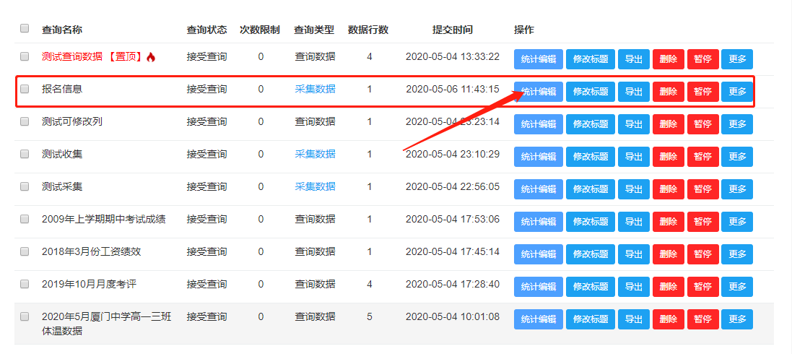Open 更多 menu for 报名信息

(x=737, y=92)
